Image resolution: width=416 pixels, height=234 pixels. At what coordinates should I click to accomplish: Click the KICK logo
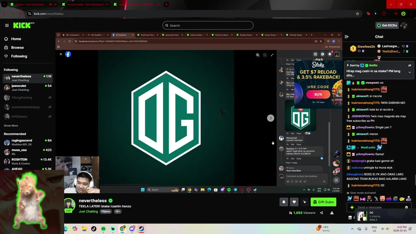23,25
